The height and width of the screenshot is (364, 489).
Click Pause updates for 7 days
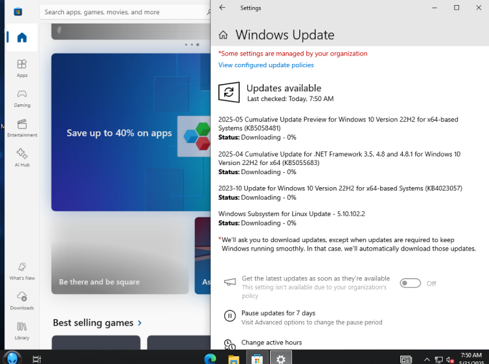point(278,313)
